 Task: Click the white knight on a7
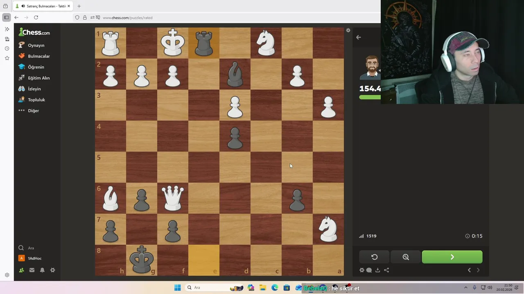click(x=328, y=229)
